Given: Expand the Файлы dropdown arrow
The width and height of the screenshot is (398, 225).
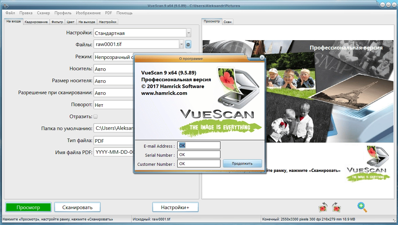Looking at the screenshot, I should (181, 44).
